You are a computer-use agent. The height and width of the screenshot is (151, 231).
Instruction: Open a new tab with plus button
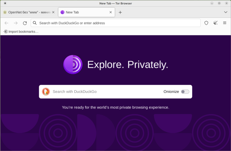(120, 12)
